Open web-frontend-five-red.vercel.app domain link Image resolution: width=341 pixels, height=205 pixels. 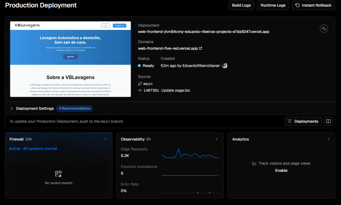tap(168, 48)
